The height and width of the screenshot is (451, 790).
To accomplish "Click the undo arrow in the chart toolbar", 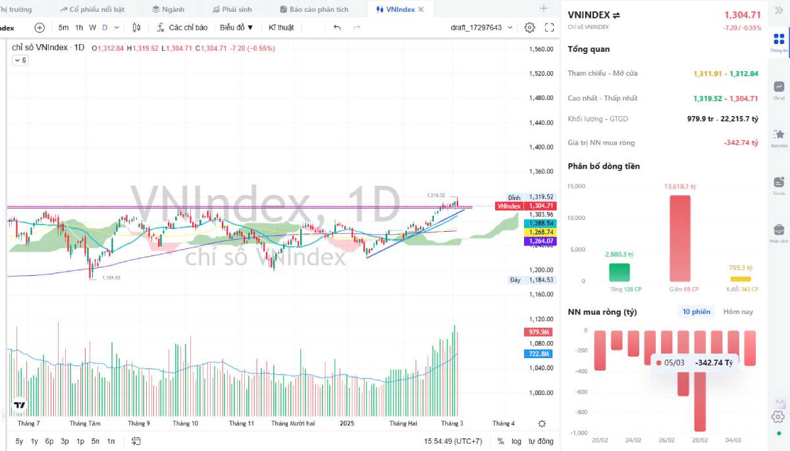I will tap(336, 28).
